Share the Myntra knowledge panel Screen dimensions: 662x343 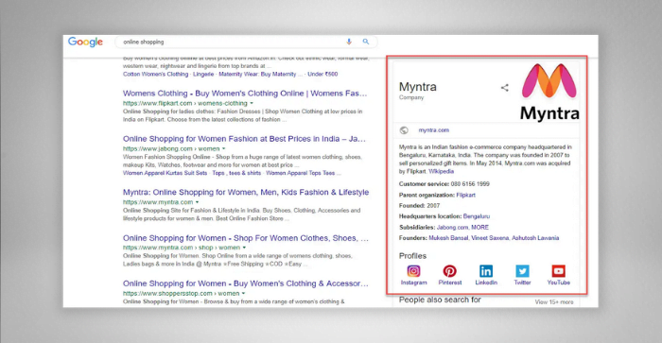pos(504,88)
